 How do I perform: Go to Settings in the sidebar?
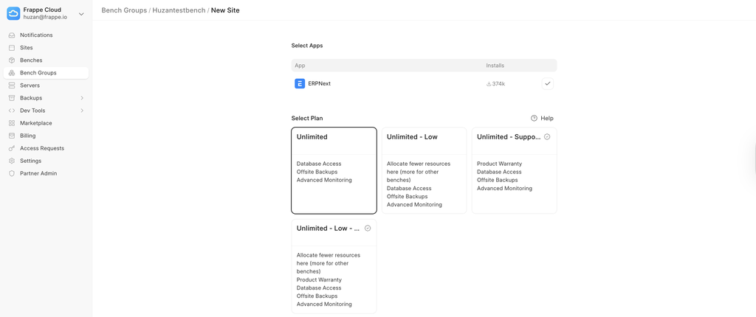tap(30, 161)
